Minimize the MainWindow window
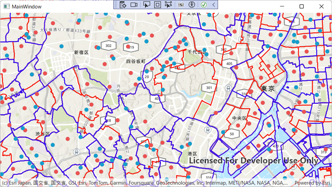The width and height of the screenshot is (332, 187). pos(282,7)
